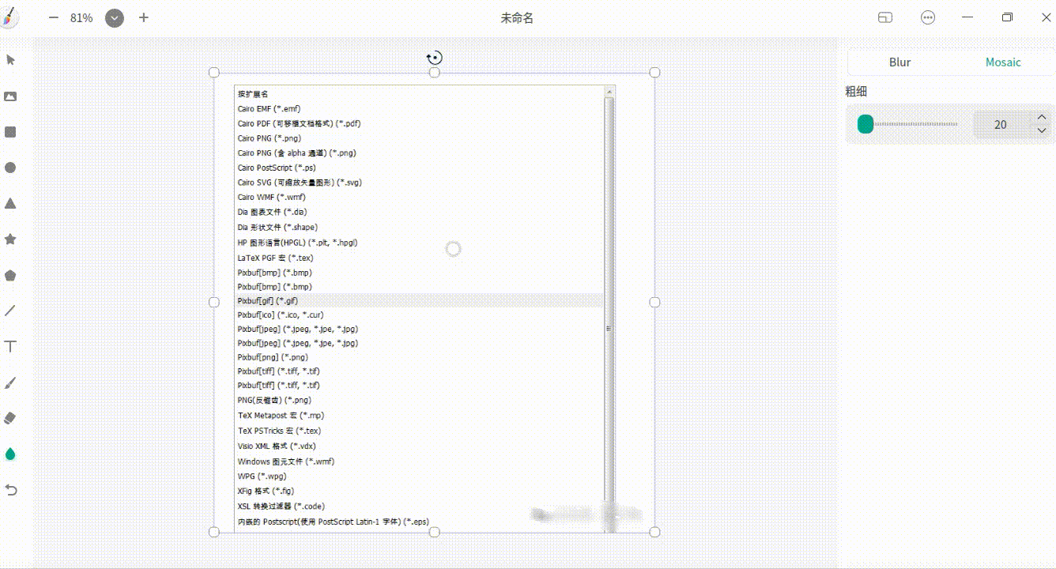Click the LaTeX PGF 宏 (*.tex) row
Image resolution: width=1056 pixels, height=569 pixels.
pyautogui.click(x=420, y=258)
